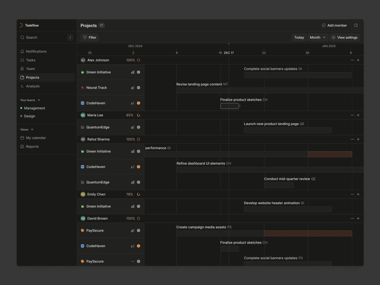This screenshot has width=380, height=285.
Task: Open more options for Emily Chen
Action: 352,194
